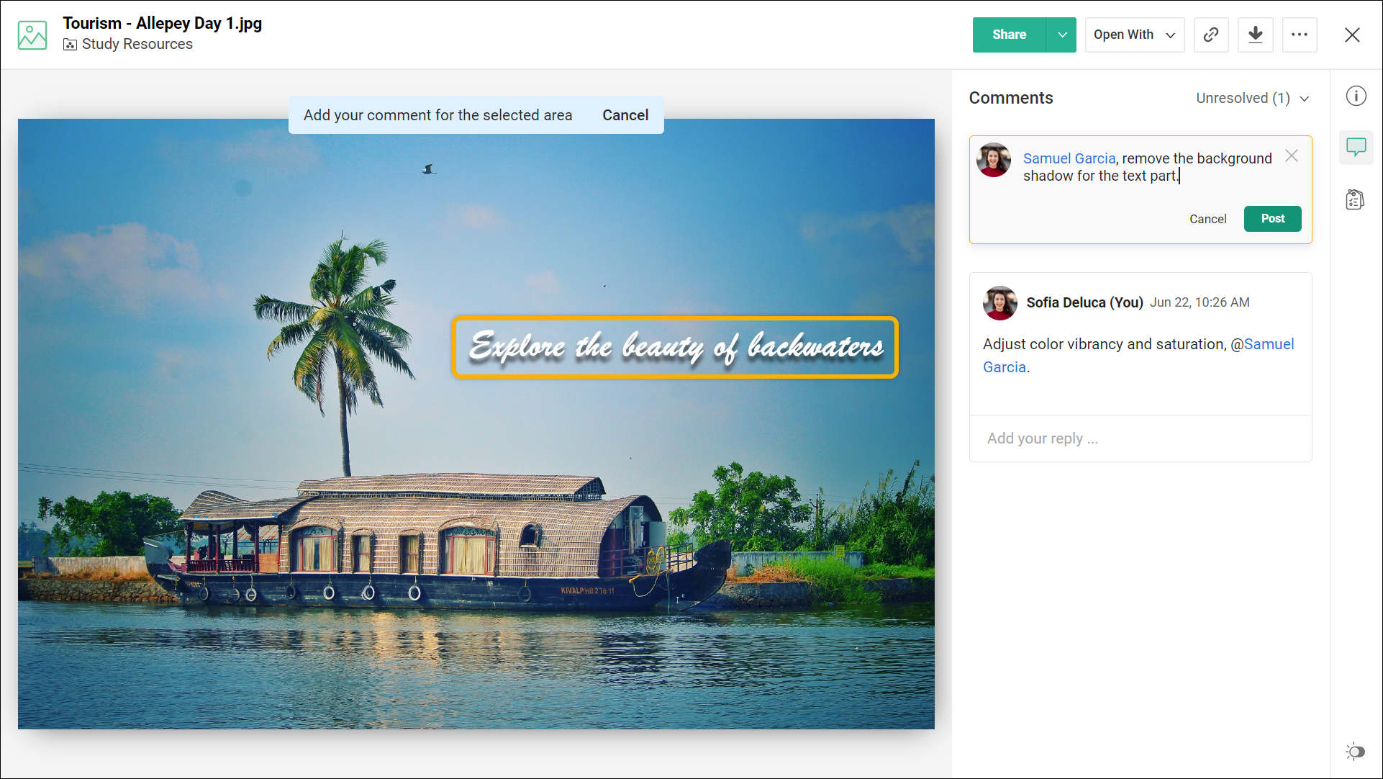Click the image file type icon
This screenshot has width=1383, height=779.
tap(32, 35)
